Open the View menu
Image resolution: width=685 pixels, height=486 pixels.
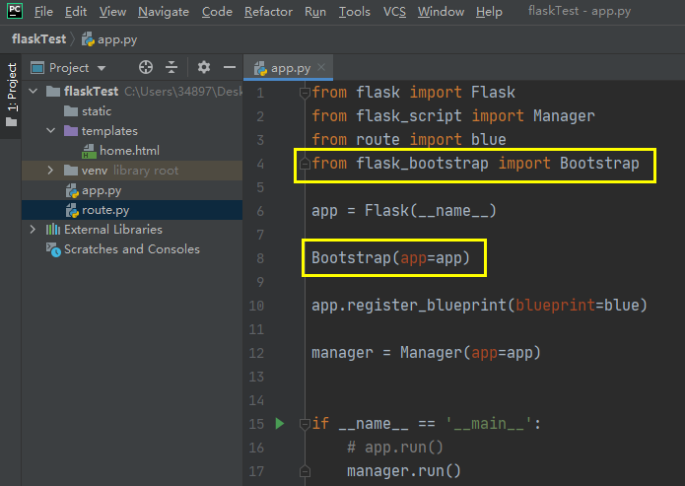[112, 12]
